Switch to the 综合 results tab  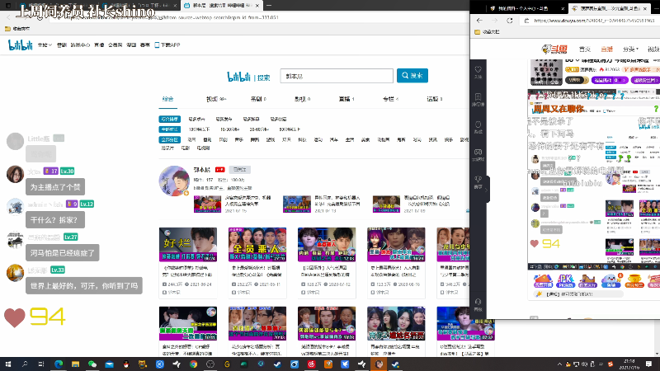click(167, 99)
